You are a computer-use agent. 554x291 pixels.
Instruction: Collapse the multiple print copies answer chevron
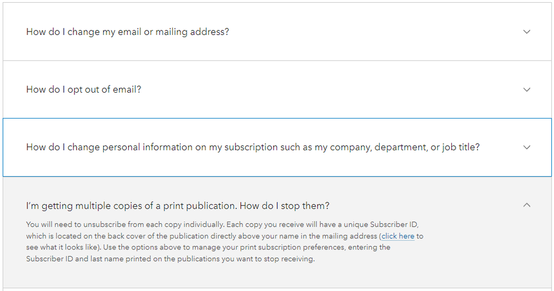point(527,205)
